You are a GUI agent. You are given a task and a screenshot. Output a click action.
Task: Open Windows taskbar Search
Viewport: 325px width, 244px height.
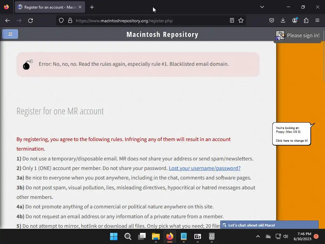click(128, 236)
